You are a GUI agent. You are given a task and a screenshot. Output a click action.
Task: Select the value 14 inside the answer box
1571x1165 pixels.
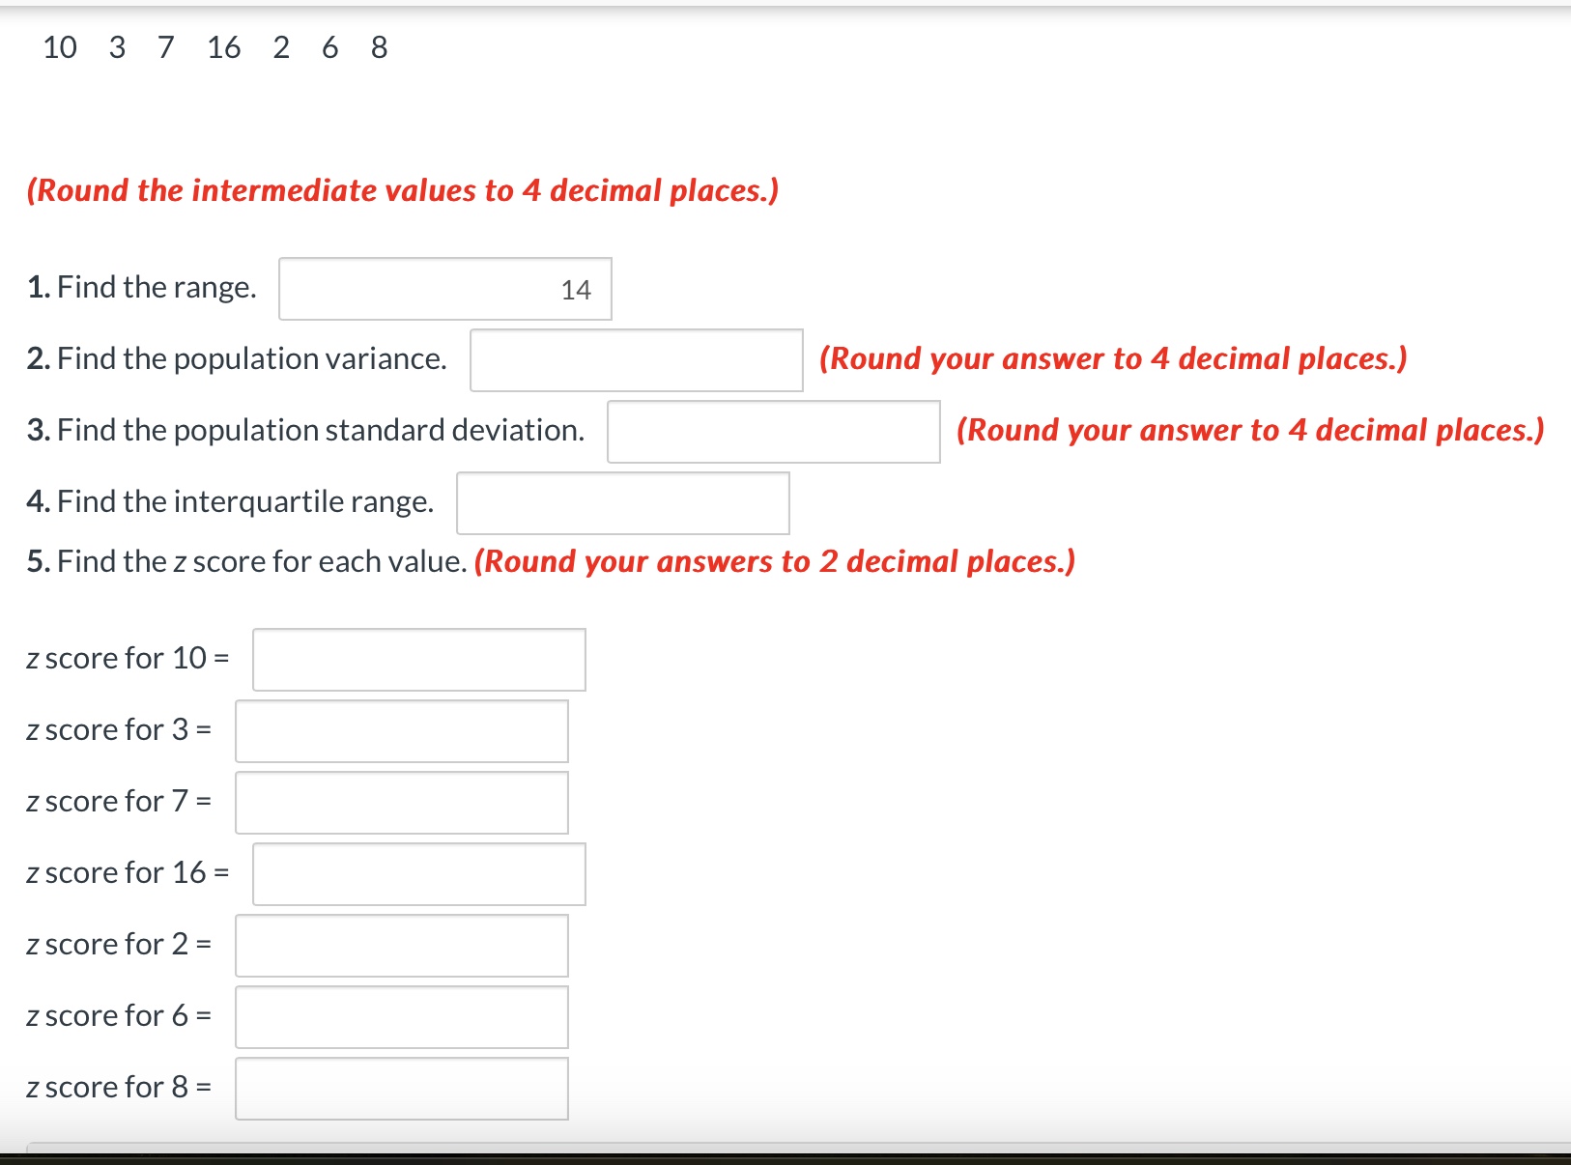click(576, 290)
